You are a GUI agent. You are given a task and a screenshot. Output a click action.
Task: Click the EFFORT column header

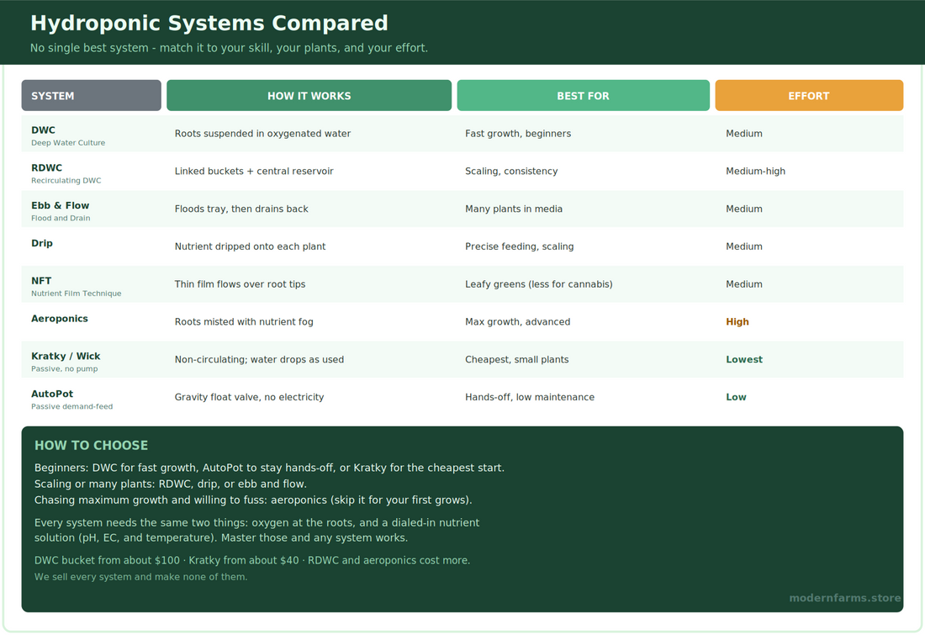click(x=809, y=96)
